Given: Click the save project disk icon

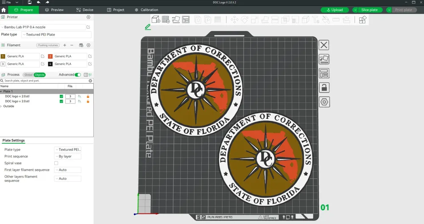Looking at the screenshot, I should click(30, 3).
